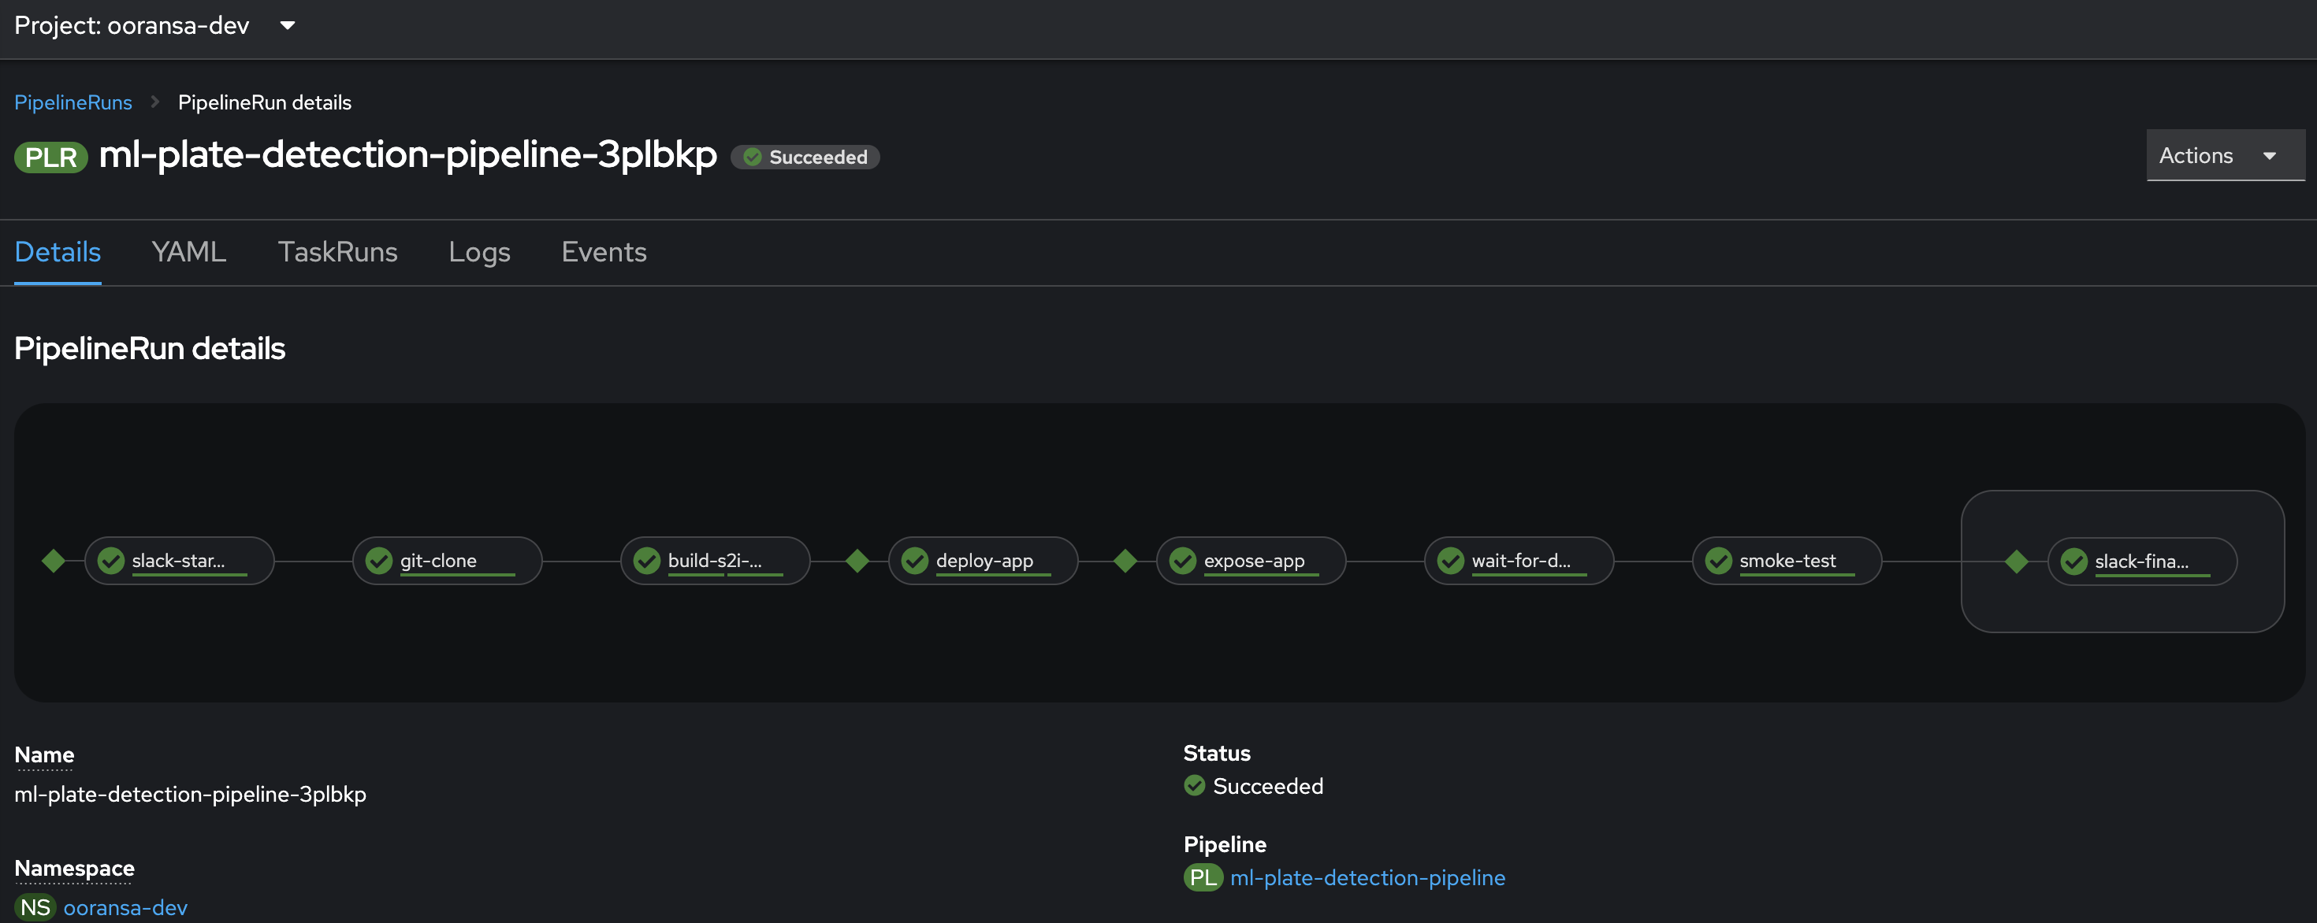Click the green check icon on deploy-app

(915, 561)
